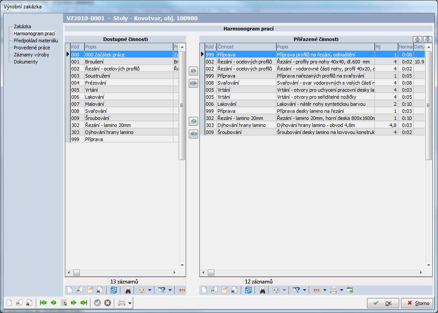This screenshot has width=438, height=313.
Task: Open Provedené práce section
Action: [x=32, y=48]
